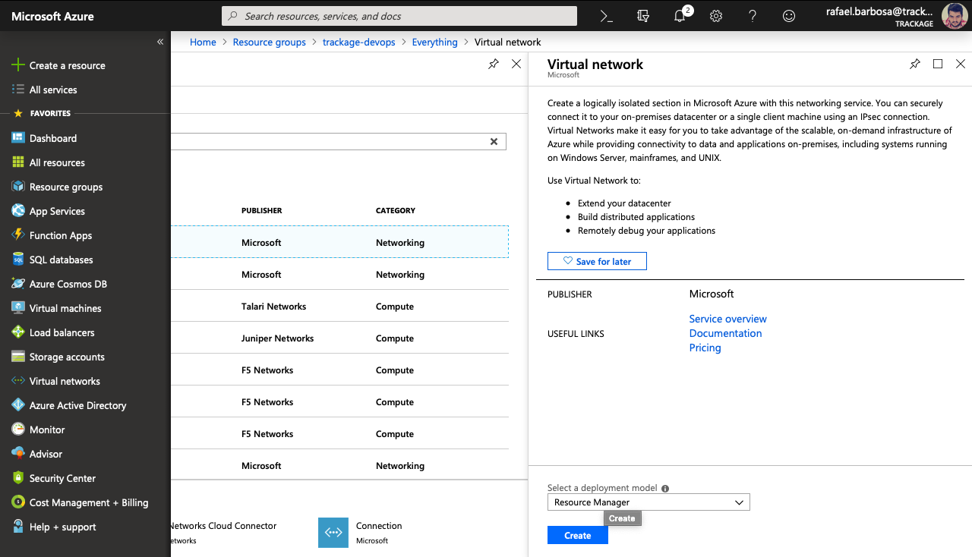Click the Advisor icon
The height and width of the screenshot is (557, 972).
[17, 454]
